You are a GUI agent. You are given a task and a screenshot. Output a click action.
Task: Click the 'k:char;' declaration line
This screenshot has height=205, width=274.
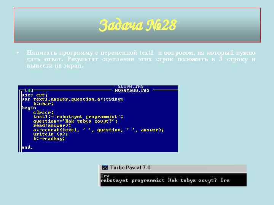click(43, 104)
